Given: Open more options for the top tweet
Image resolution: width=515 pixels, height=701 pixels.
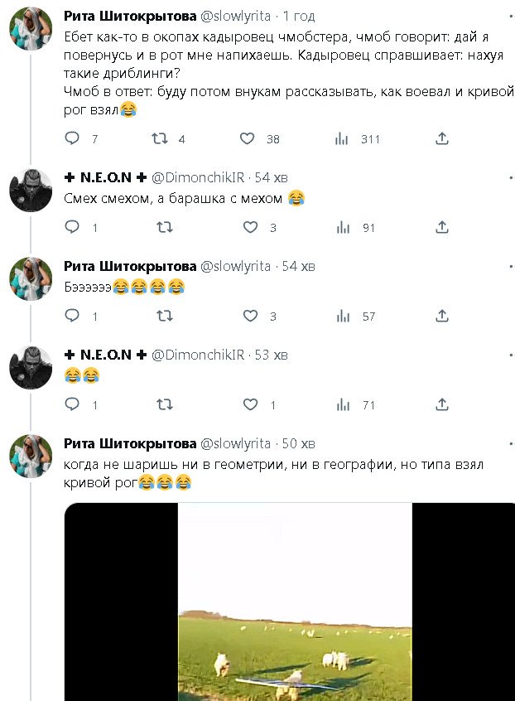Looking at the screenshot, I should tap(503, 16).
